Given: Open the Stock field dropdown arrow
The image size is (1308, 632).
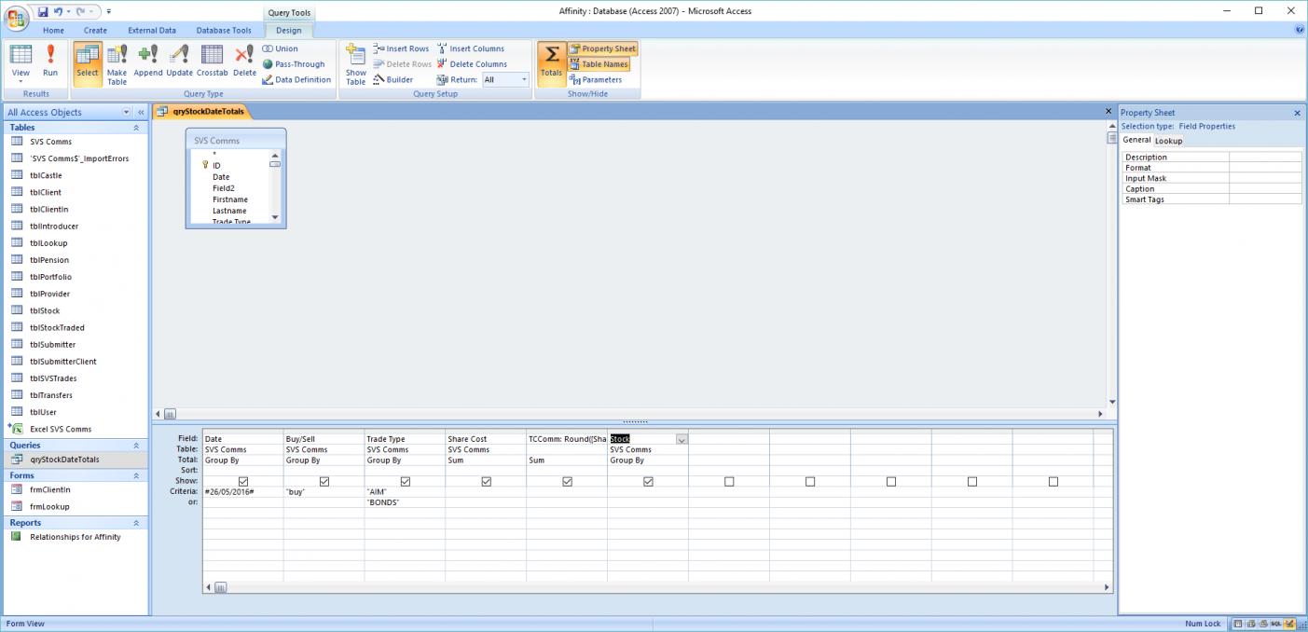Looking at the screenshot, I should 682,439.
